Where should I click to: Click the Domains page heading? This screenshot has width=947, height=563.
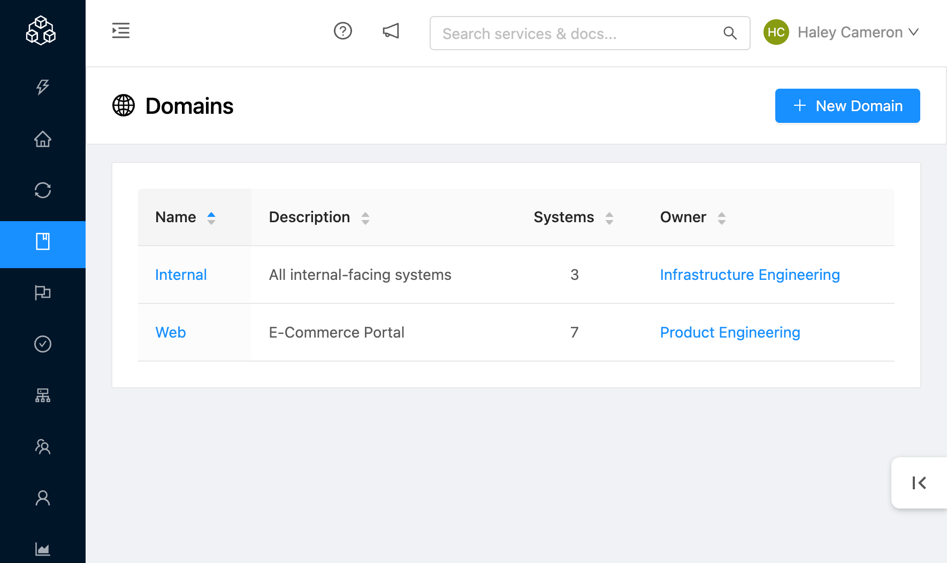189,106
